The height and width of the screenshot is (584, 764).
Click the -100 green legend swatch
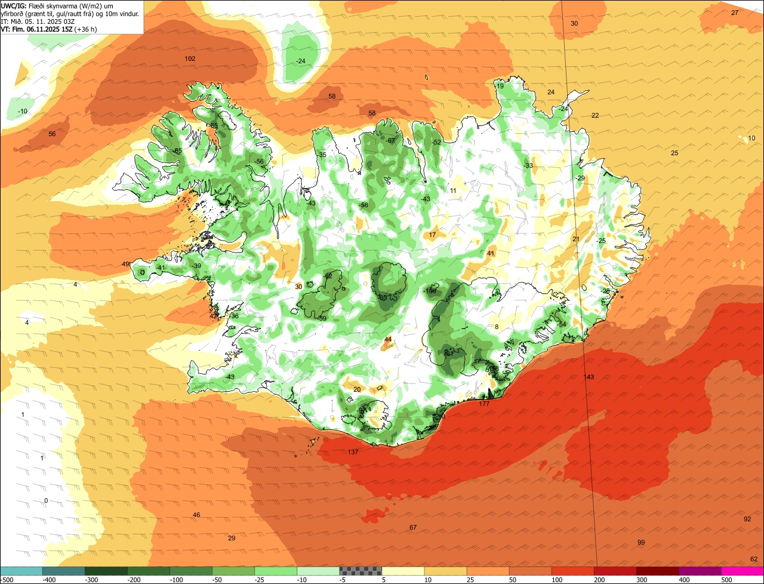click(x=191, y=571)
